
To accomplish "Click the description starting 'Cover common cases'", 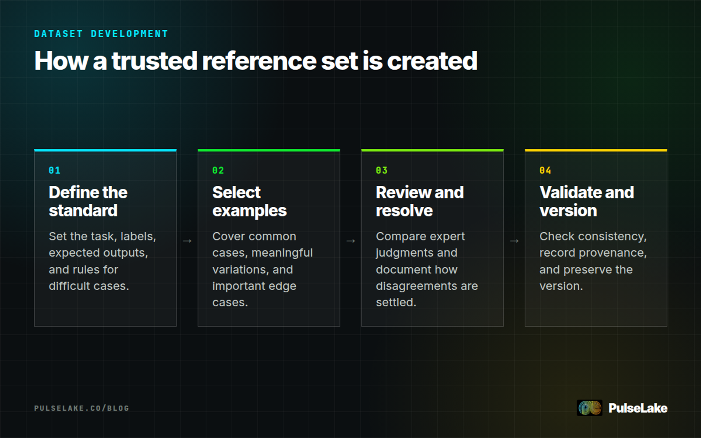I will (x=262, y=269).
